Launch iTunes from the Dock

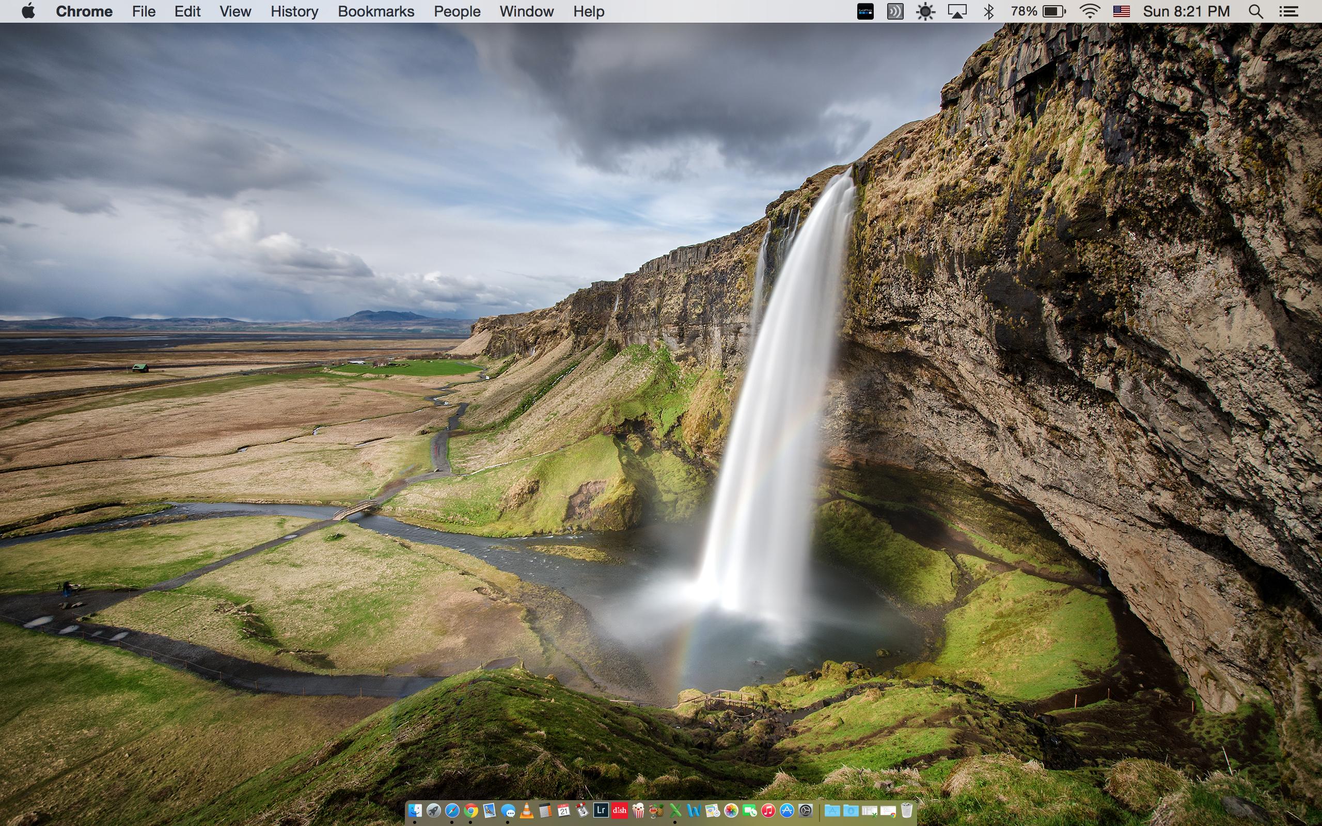[768, 811]
